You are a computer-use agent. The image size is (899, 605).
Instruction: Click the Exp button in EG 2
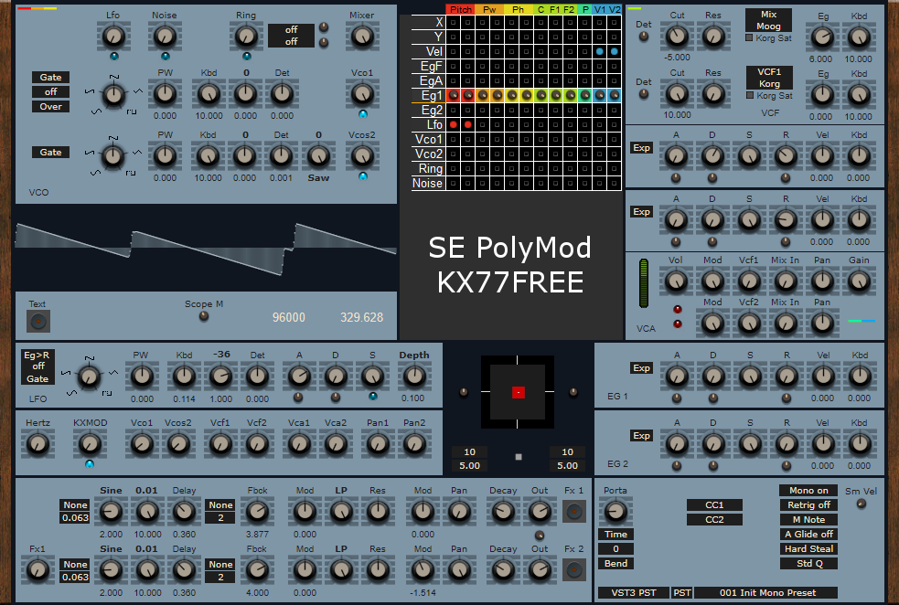pyautogui.click(x=642, y=435)
